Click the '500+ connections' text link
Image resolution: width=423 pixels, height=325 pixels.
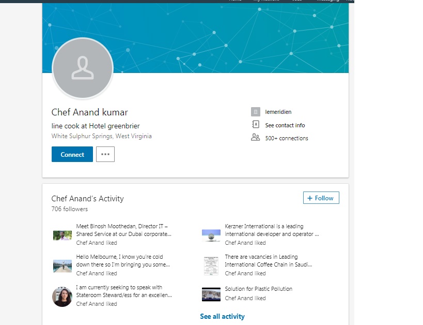[x=286, y=138]
